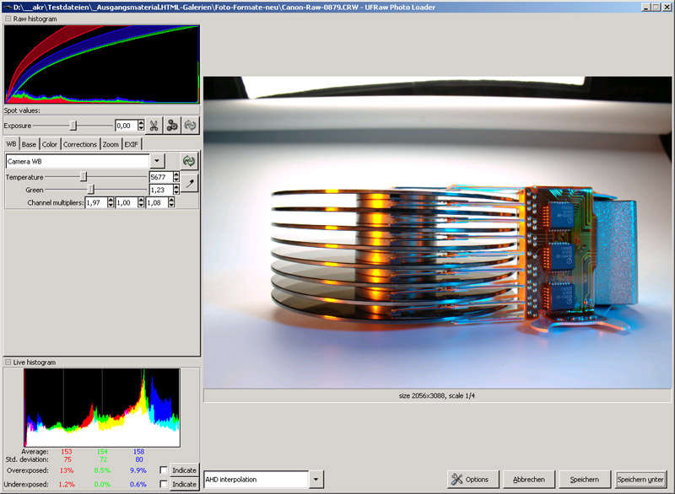Screen dimensions: 675x494
Task: Enable the Overexposed indicator checkbox
Action: click(x=163, y=470)
